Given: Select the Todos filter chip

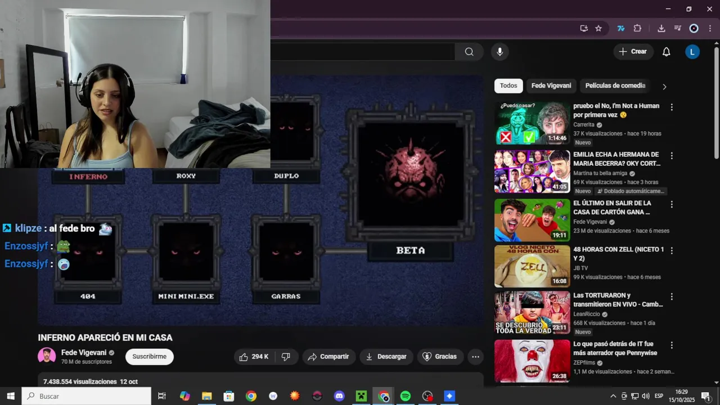Looking at the screenshot, I should pos(508,86).
